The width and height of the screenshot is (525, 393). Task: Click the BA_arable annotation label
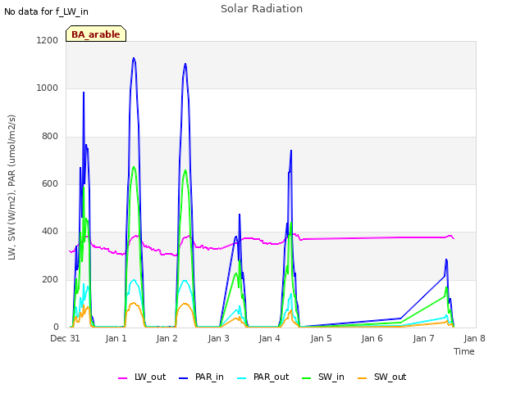pyautogui.click(x=96, y=34)
